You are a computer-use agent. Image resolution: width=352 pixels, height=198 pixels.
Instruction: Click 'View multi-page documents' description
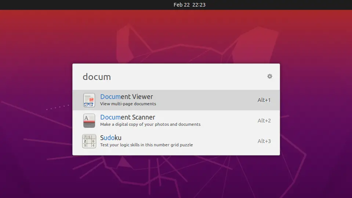tap(128, 104)
